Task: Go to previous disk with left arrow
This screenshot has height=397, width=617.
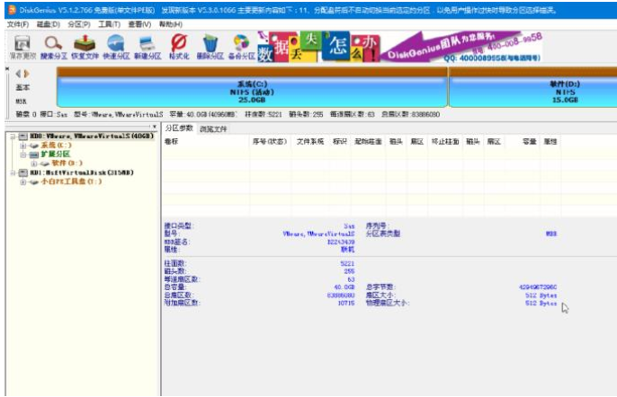Action: pyautogui.click(x=18, y=74)
